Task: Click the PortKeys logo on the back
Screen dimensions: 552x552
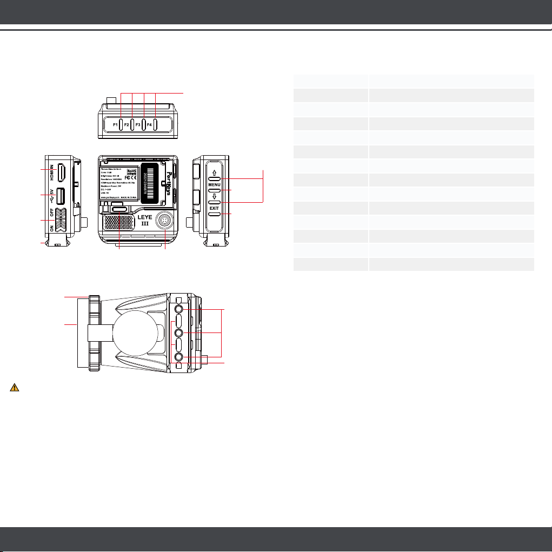Action: 169,183
